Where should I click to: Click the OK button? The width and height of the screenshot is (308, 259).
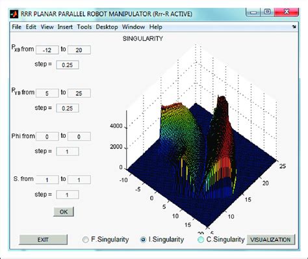64,211
